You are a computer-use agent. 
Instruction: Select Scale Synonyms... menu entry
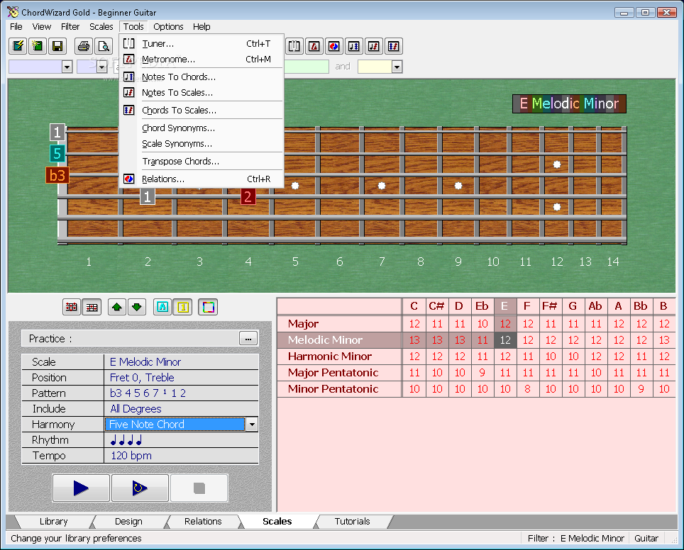(x=202, y=143)
